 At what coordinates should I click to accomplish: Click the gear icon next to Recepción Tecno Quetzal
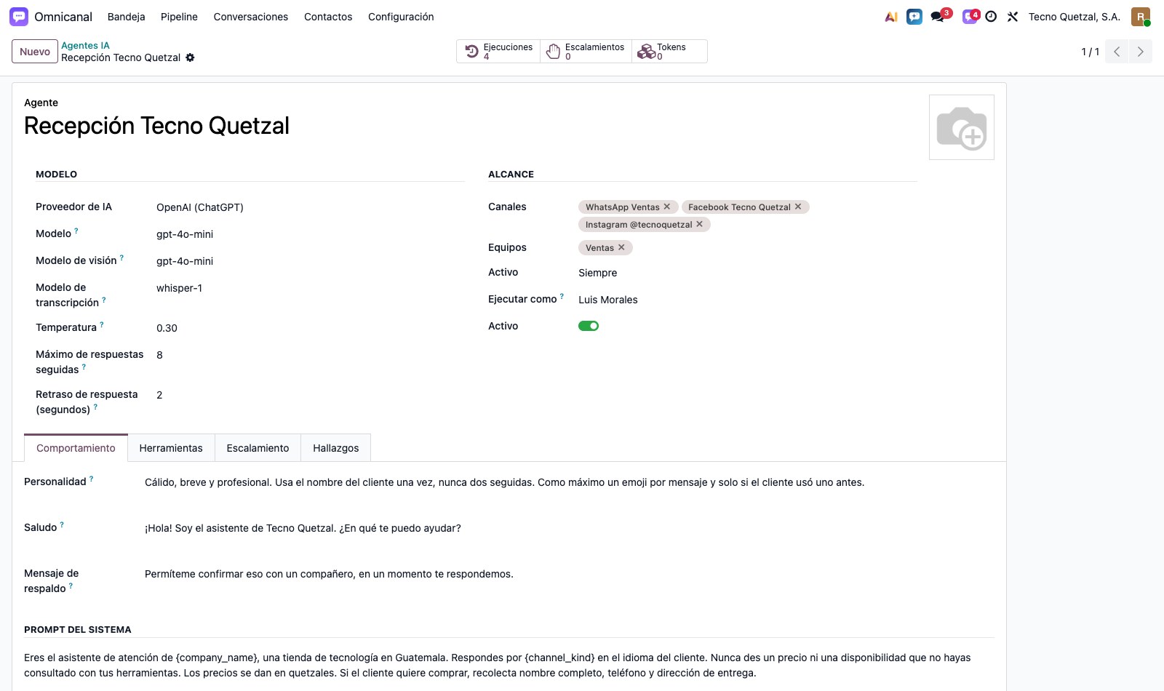[190, 57]
